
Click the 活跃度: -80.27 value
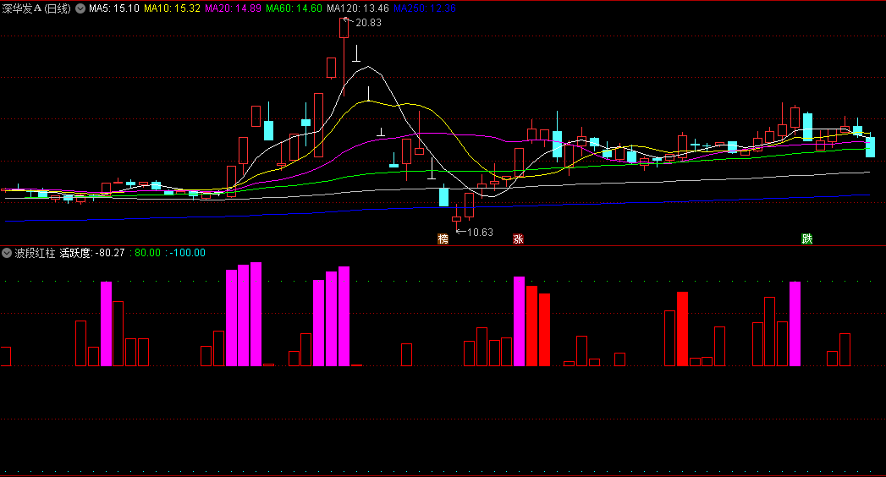(x=92, y=253)
